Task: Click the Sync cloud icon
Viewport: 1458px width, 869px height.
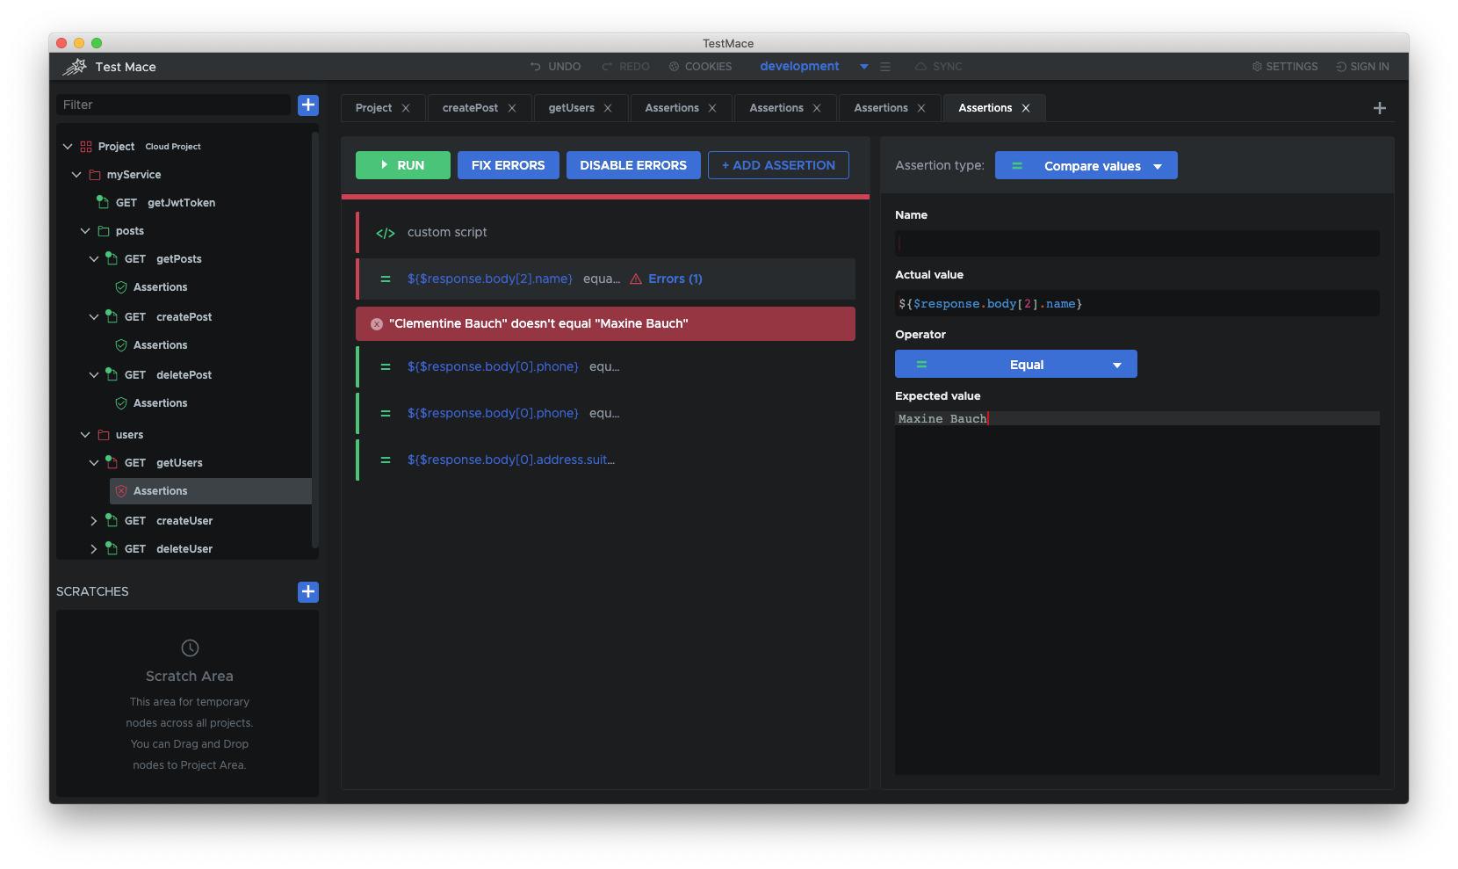Action: pos(920,67)
